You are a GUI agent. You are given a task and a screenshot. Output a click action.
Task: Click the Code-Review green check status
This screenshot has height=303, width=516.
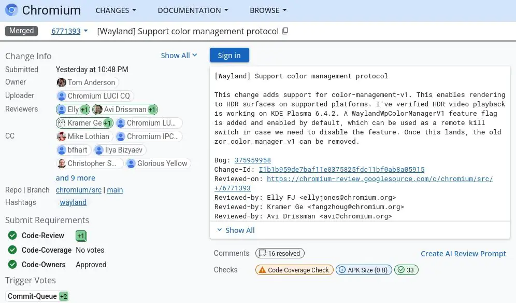12,236
